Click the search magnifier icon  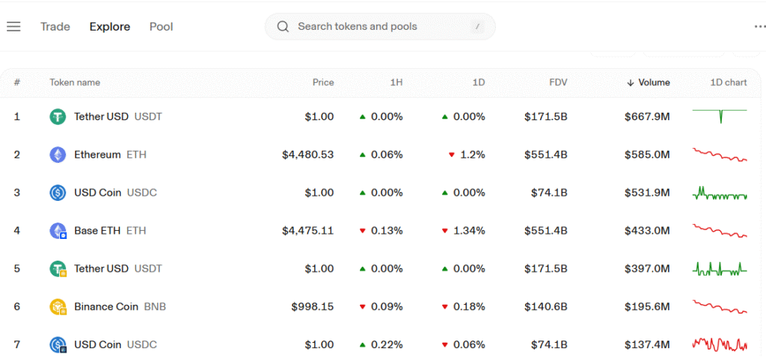pyautogui.click(x=283, y=26)
